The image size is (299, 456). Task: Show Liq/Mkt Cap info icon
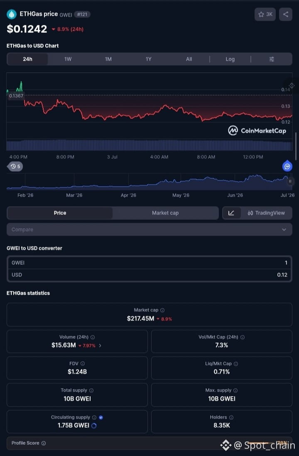coord(236,364)
